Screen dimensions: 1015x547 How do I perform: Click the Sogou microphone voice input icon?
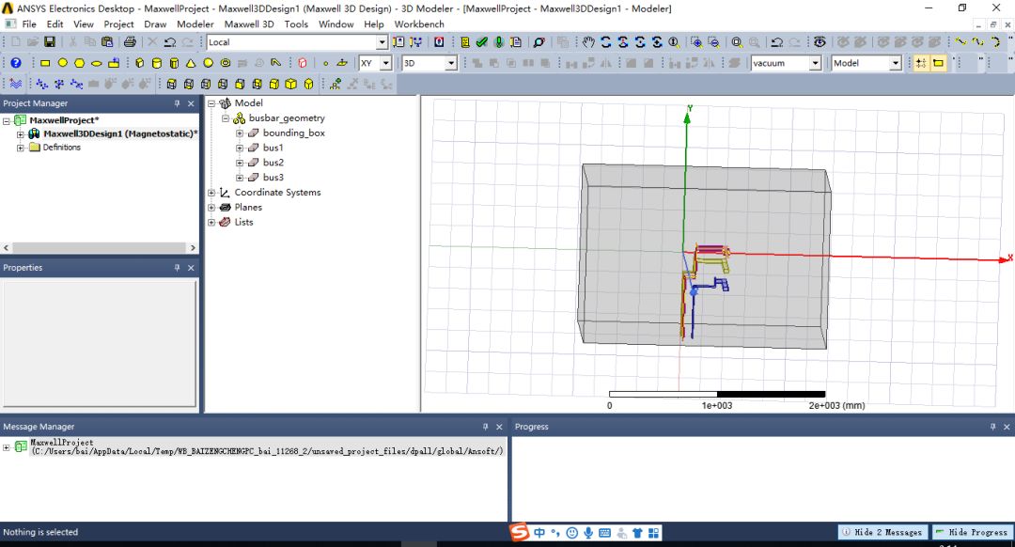588,533
